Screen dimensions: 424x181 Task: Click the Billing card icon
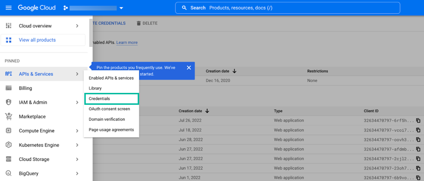(x=9, y=88)
